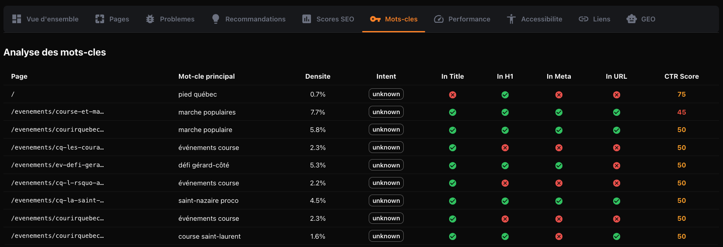This screenshot has height=247, width=723.
Task: Click unknown intent badge for défi gérard-côté
Action: 386,165
